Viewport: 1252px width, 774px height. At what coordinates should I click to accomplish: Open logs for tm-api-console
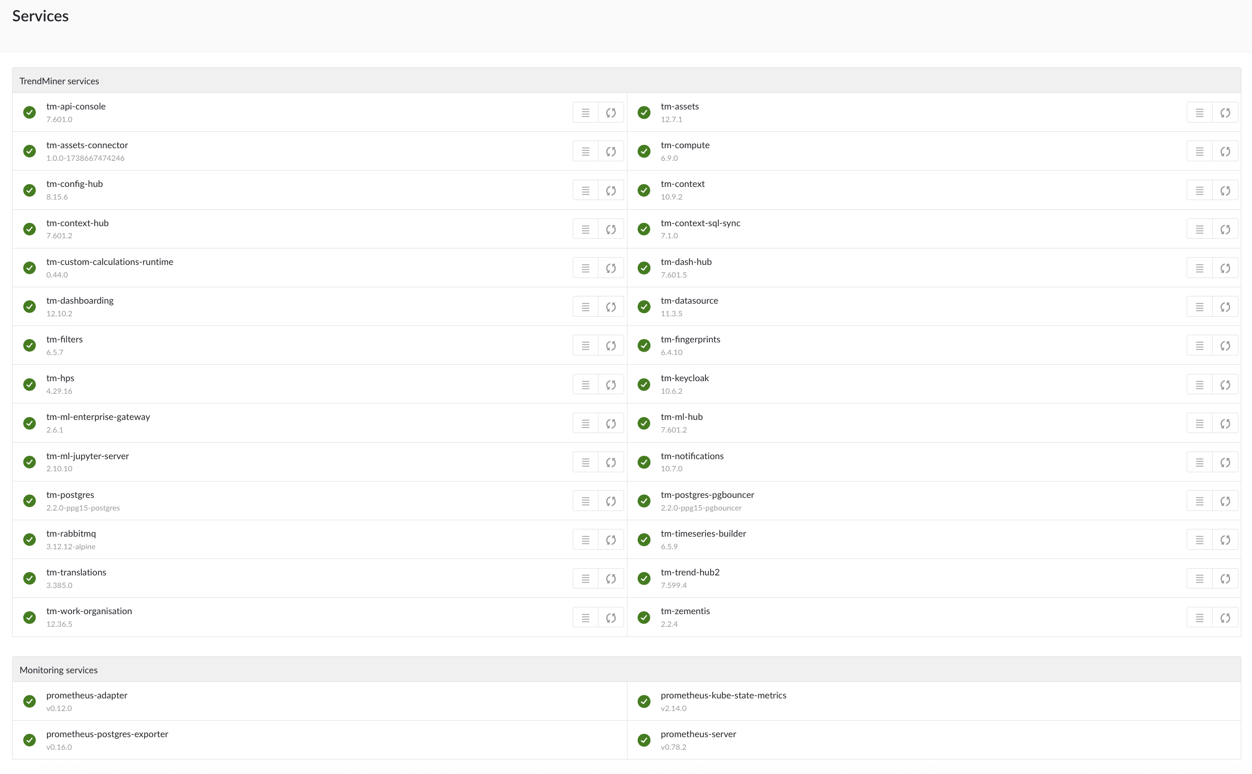585,113
